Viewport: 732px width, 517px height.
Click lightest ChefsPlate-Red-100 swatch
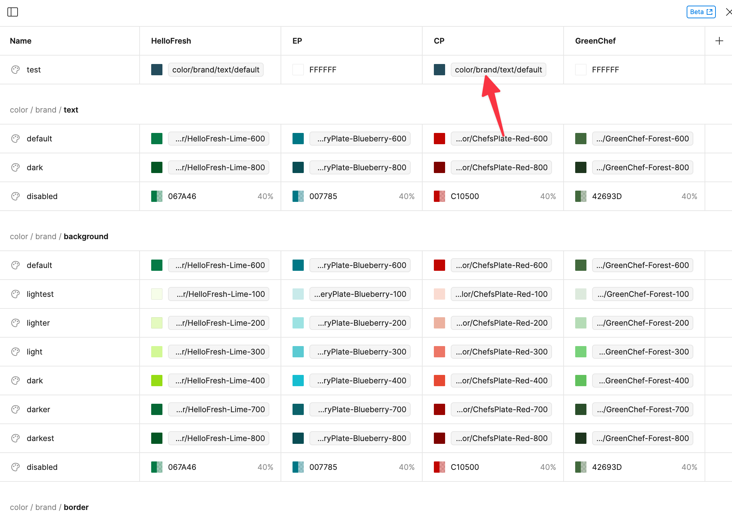coord(439,294)
